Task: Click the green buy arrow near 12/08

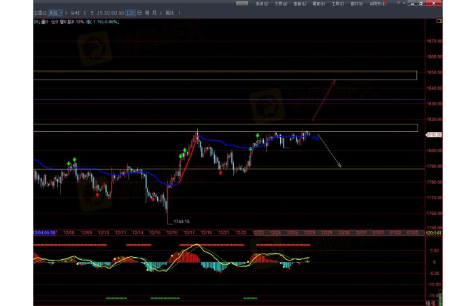Action: [73, 160]
